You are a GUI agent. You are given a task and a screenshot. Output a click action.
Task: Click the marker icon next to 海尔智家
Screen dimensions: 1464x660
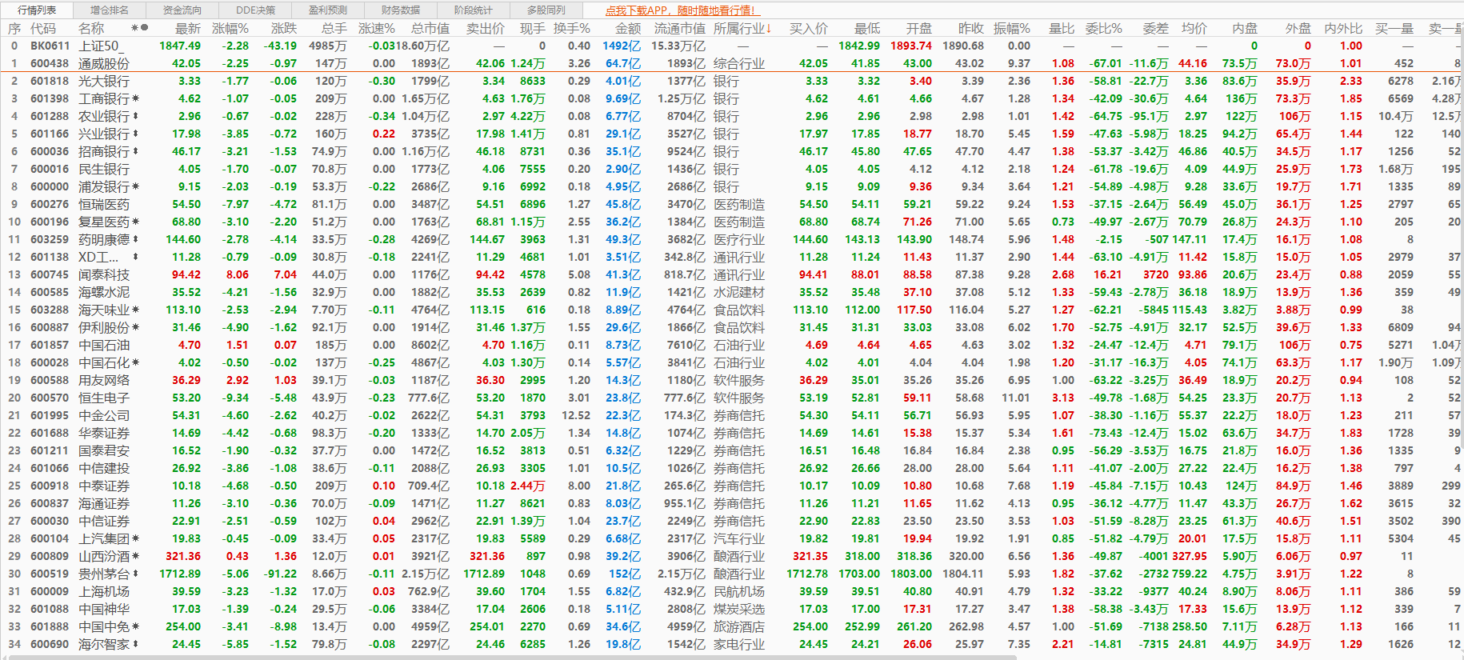136,644
